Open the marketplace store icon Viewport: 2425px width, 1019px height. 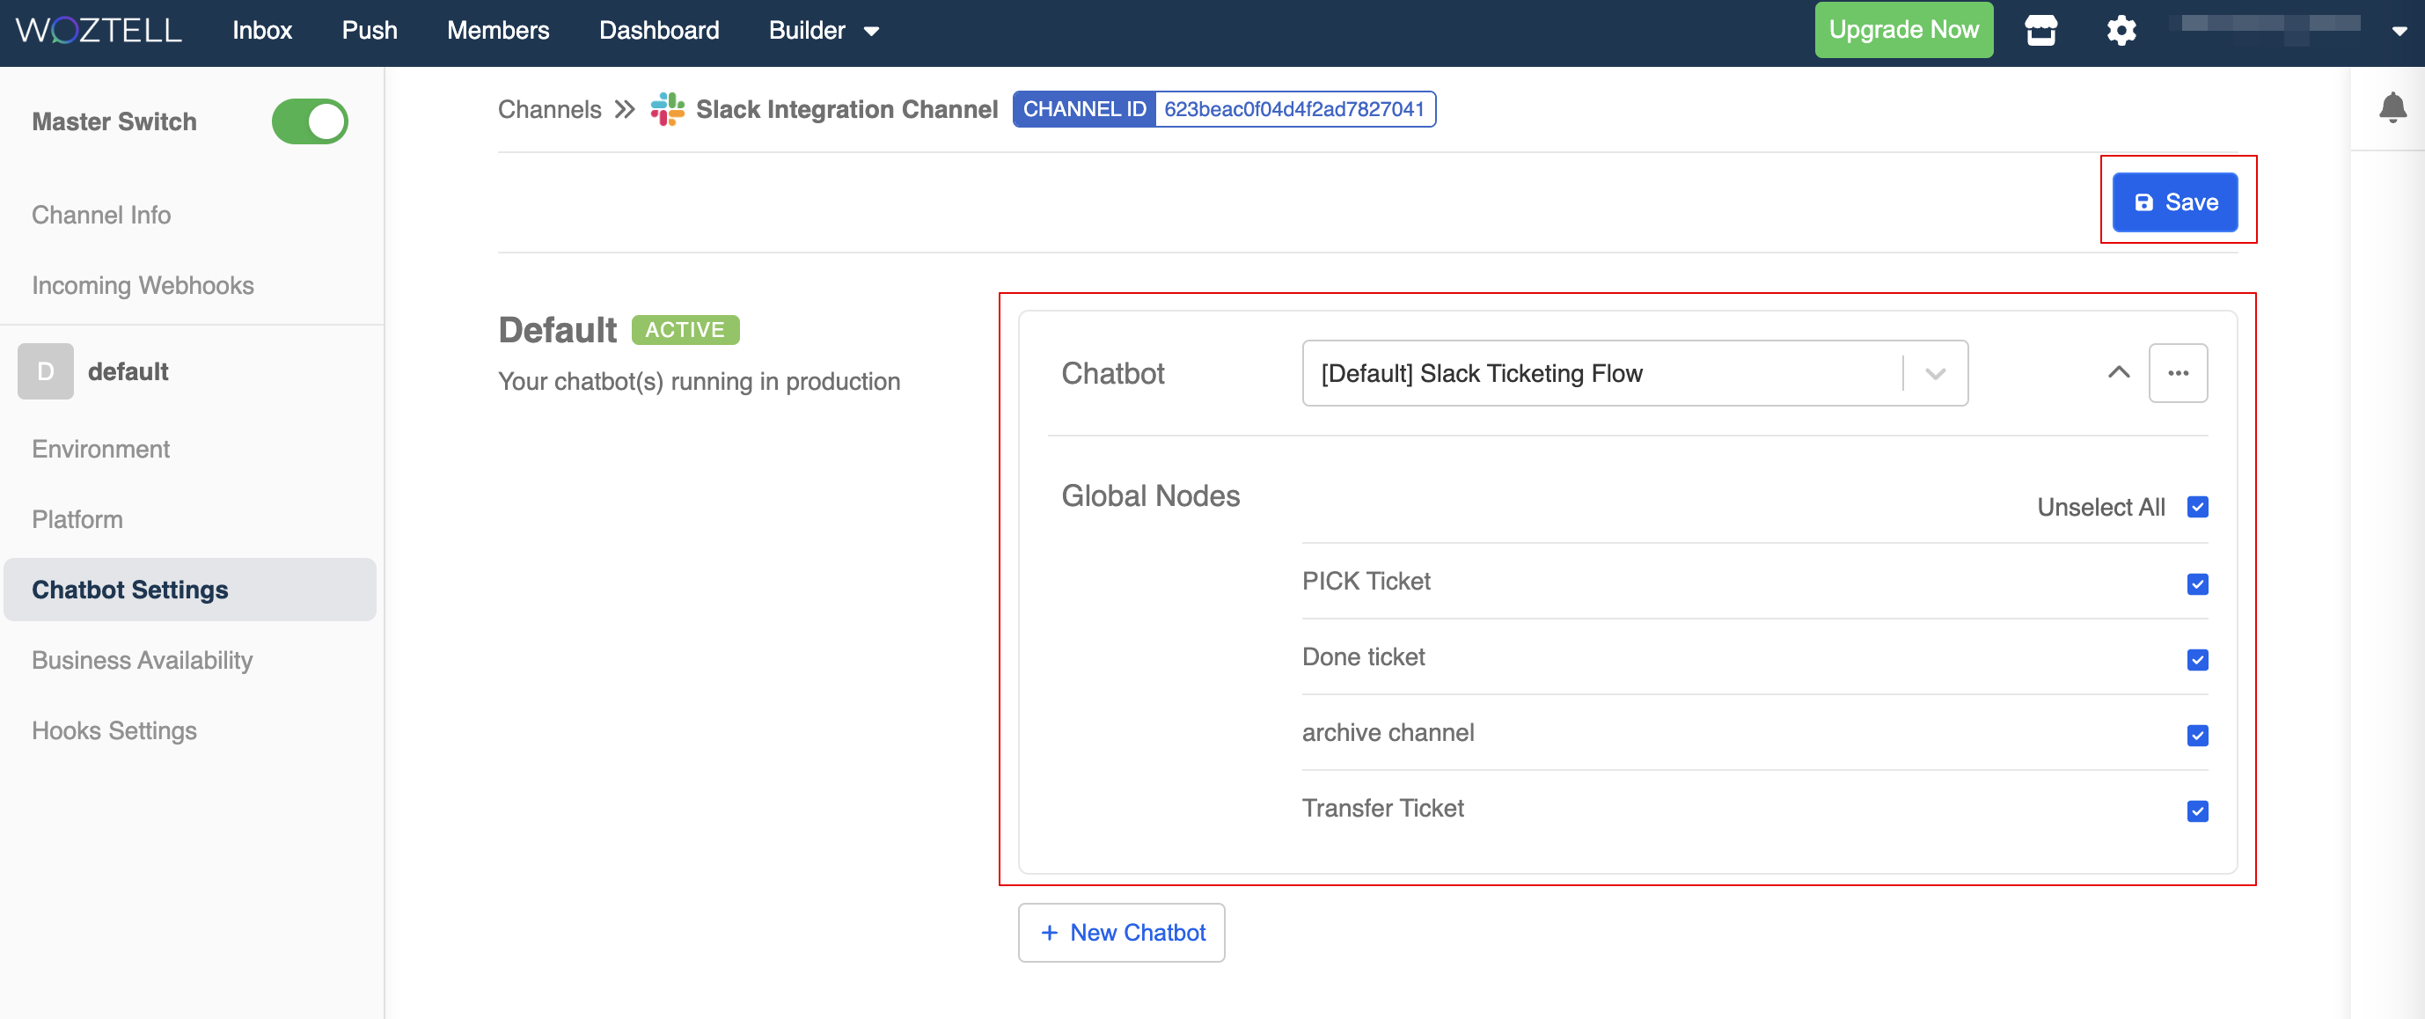pyautogui.click(x=2040, y=30)
